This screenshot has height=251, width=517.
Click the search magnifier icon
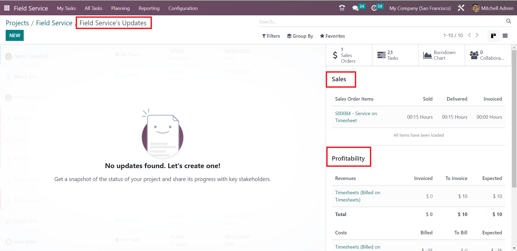508,21
